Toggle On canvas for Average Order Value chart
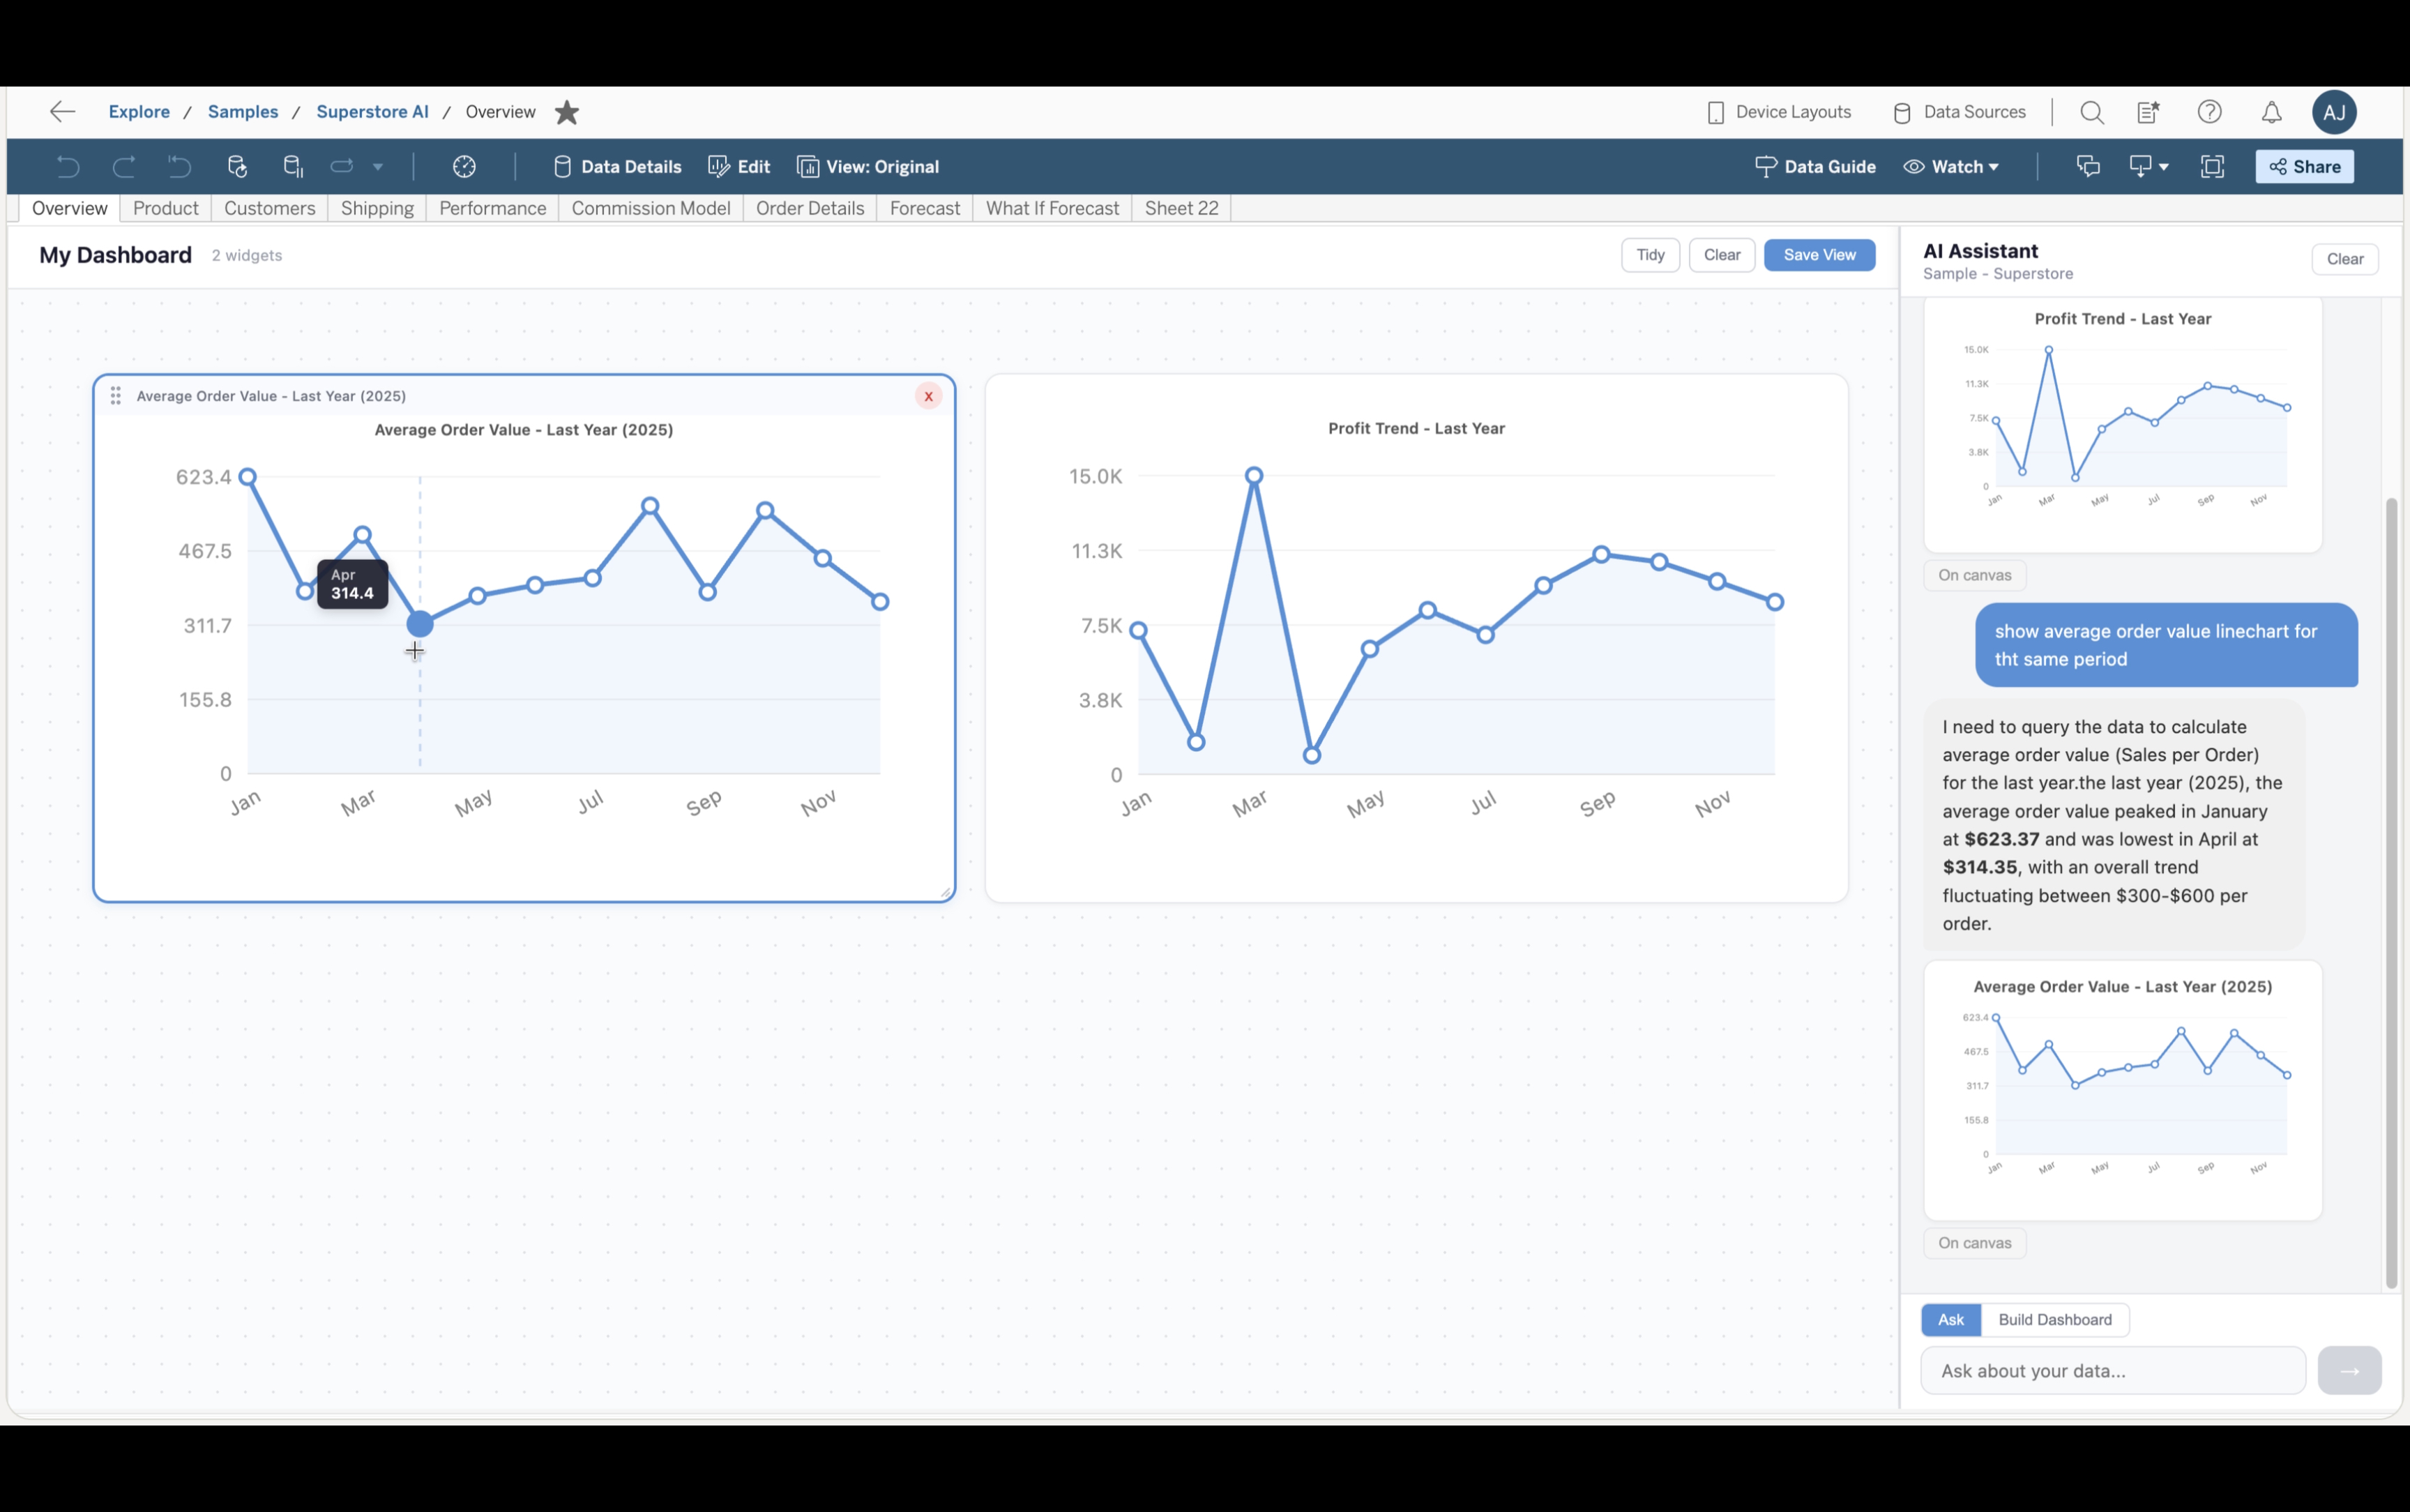 (x=1973, y=1242)
